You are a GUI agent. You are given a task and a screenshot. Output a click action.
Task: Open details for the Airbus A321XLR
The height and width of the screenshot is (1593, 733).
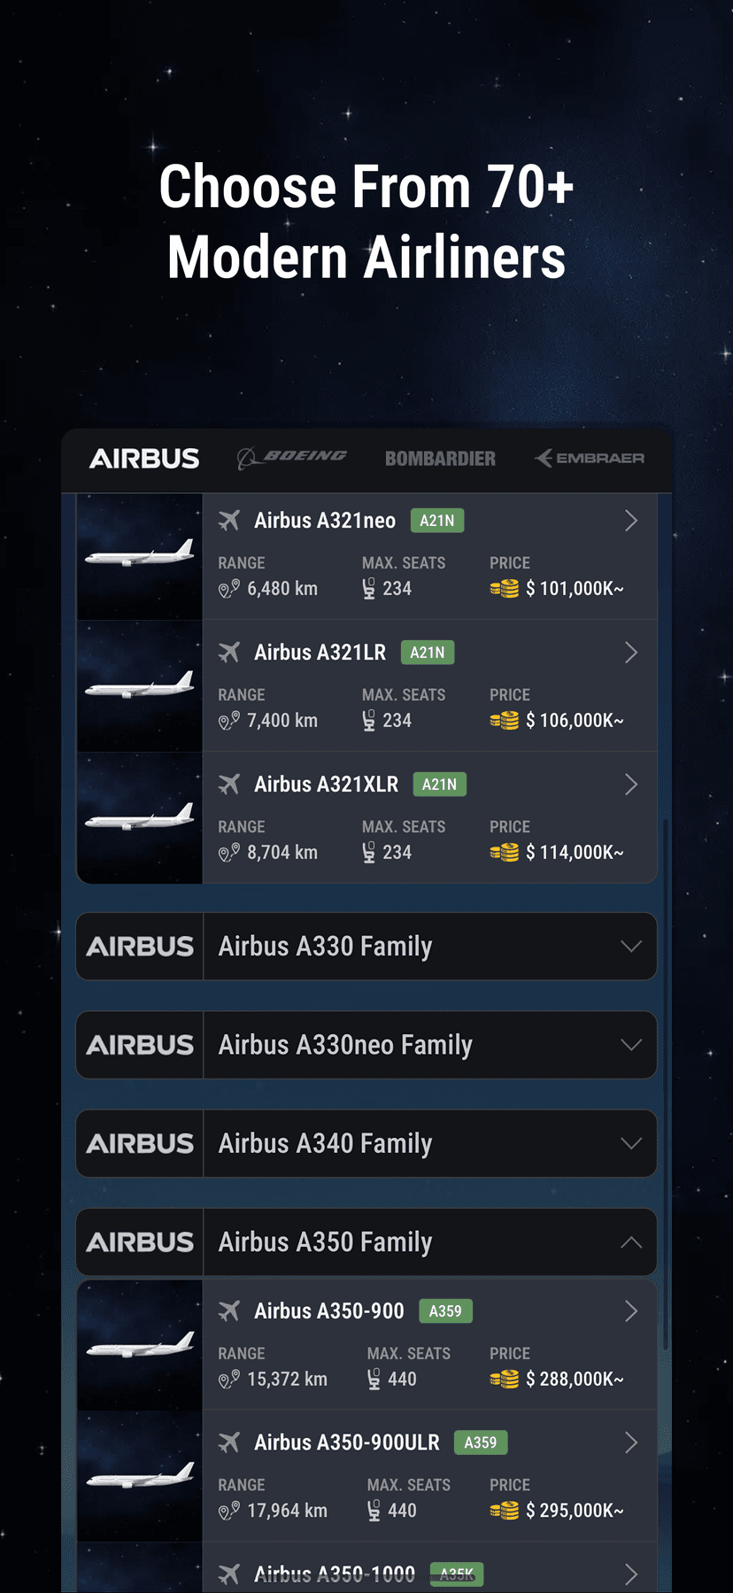631,785
